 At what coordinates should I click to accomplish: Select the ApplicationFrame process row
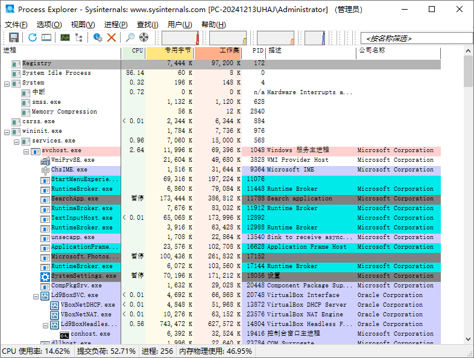pos(221,247)
